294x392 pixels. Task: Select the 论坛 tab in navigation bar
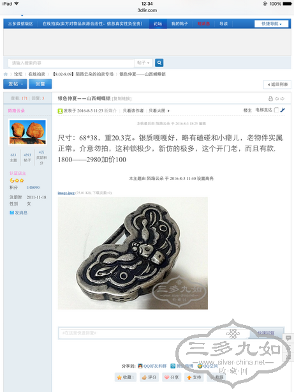158,24
